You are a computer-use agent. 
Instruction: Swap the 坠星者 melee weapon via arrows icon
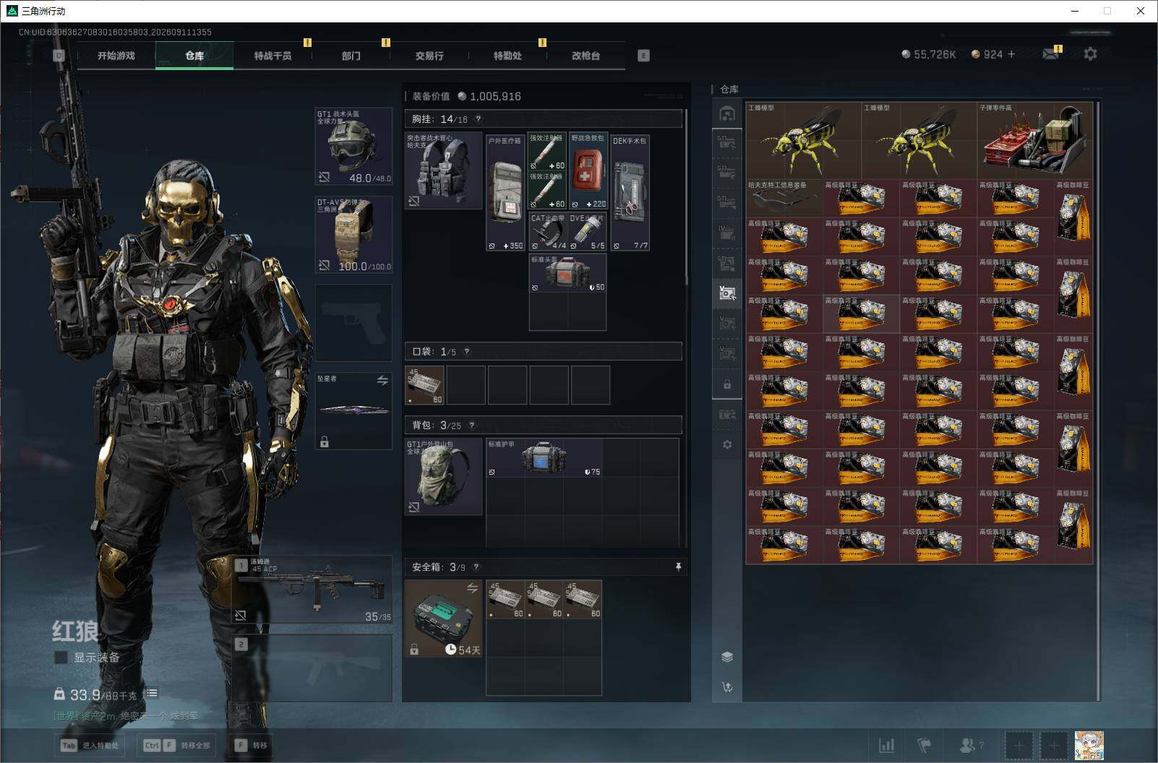tap(382, 380)
